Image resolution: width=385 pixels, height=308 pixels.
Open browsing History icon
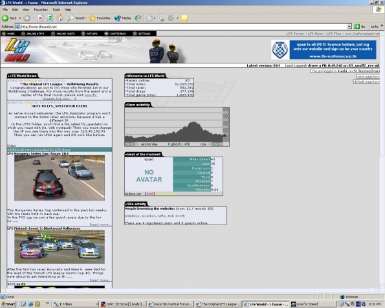(138, 18)
